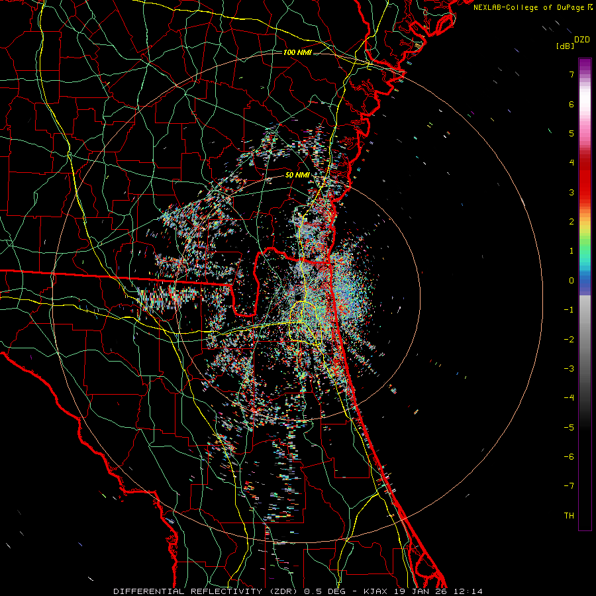Image resolution: width=596 pixels, height=596 pixels.
Task: Click the 5 dB label on scale
Action: click(x=571, y=133)
